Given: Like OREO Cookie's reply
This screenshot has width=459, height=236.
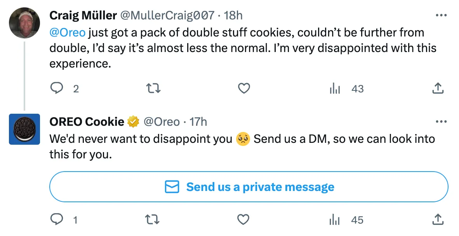Looking at the screenshot, I should click(243, 220).
